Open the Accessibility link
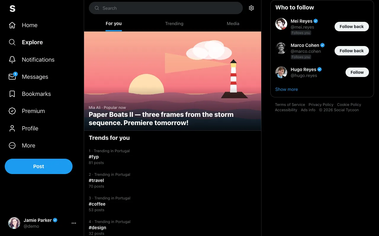This screenshot has height=236, width=379. click(x=286, y=110)
